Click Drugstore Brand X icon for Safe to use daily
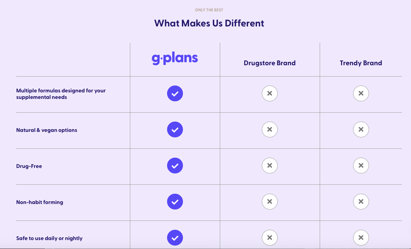This screenshot has width=411, height=249. point(270,238)
